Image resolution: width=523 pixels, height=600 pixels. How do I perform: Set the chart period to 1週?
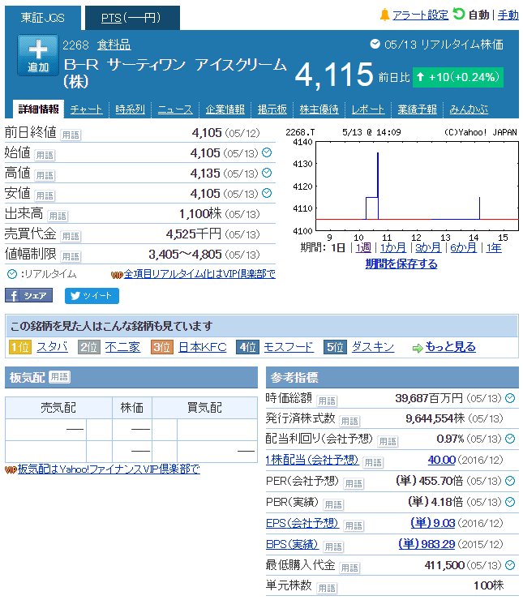point(363,248)
